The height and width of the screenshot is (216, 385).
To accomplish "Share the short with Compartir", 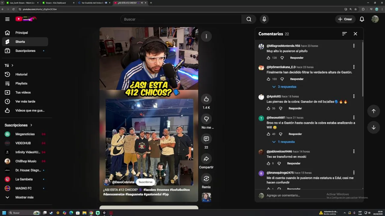I will (206, 159).
